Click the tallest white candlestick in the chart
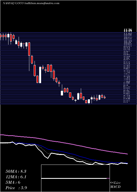Screen dimensions: 137x192 (40, 75)
